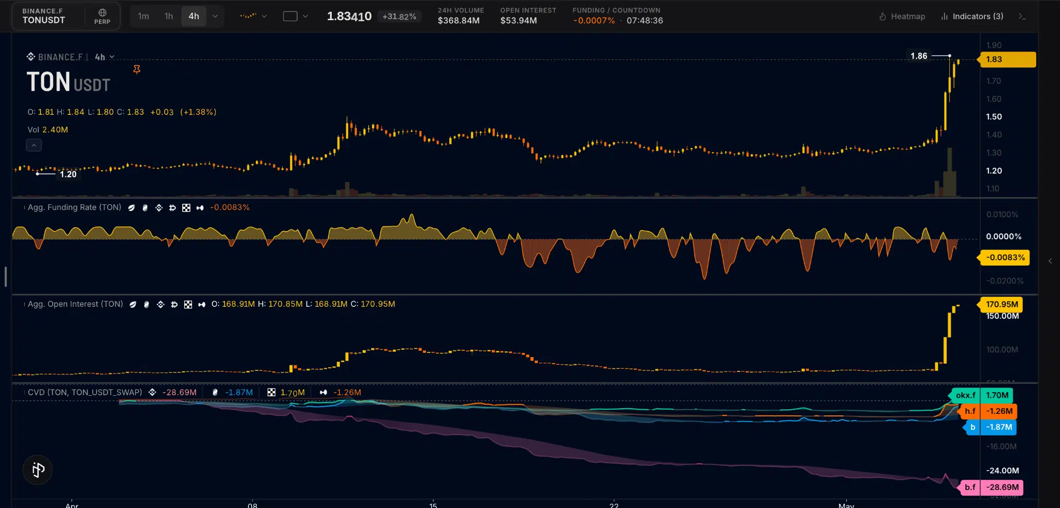Screen dimensions: 1060x508
Task: Select the Agg. Open Interest (TON) indicator title
Action: (x=75, y=304)
